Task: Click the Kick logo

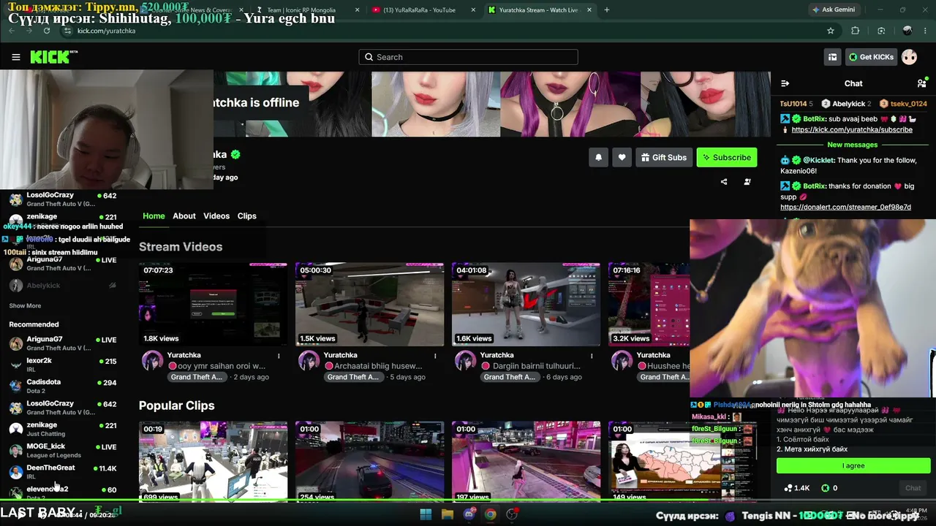Action: point(53,57)
